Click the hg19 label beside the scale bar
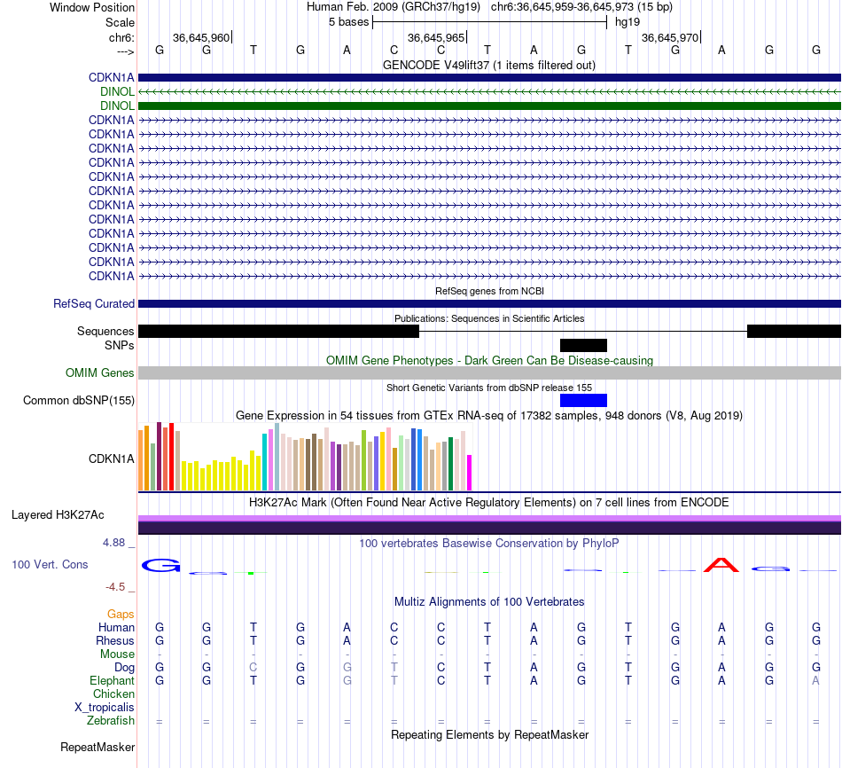Image resolution: width=842 pixels, height=768 pixels. coord(628,22)
